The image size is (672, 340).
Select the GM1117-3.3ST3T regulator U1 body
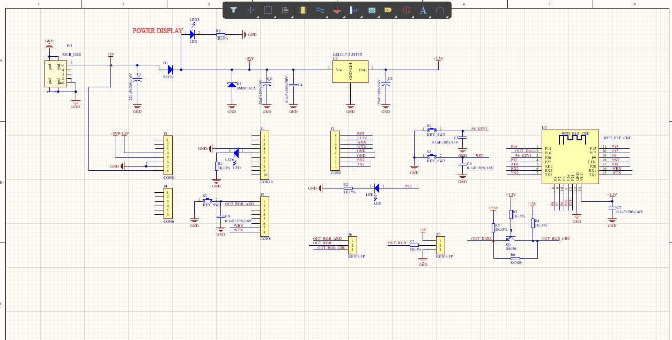pos(350,72)
